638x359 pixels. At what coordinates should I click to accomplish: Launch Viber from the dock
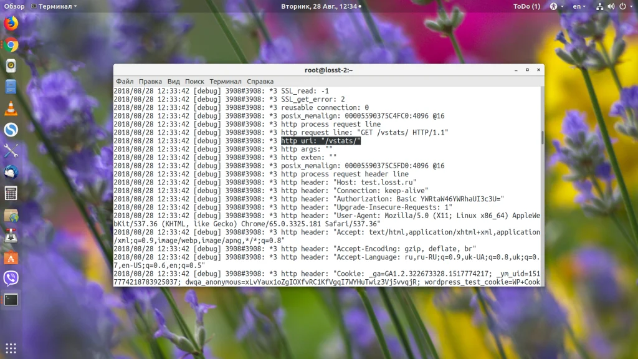(11, 279)
